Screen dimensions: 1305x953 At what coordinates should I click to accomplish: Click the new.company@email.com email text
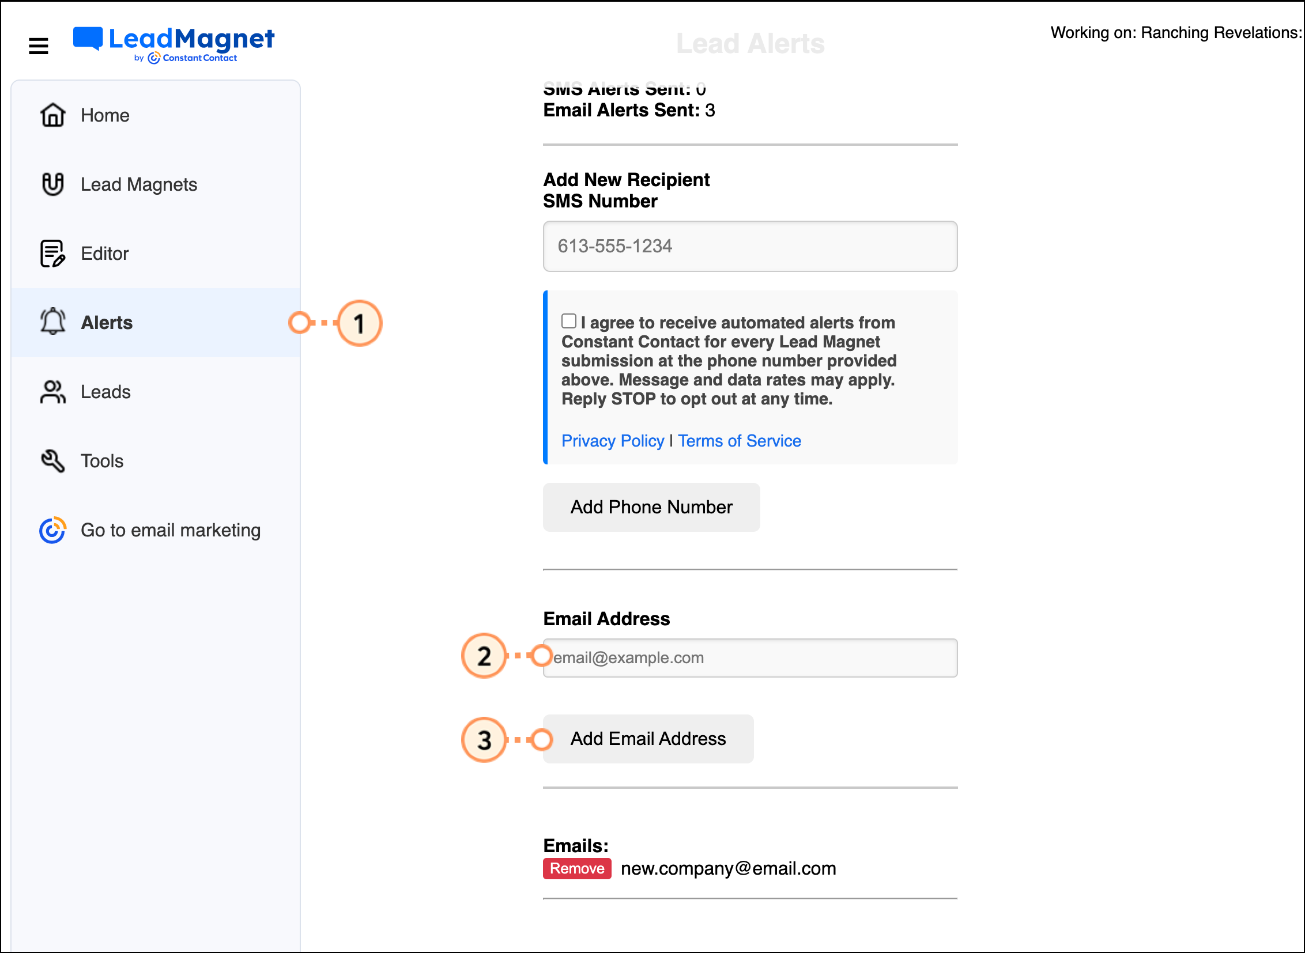[x=729, y=869]
